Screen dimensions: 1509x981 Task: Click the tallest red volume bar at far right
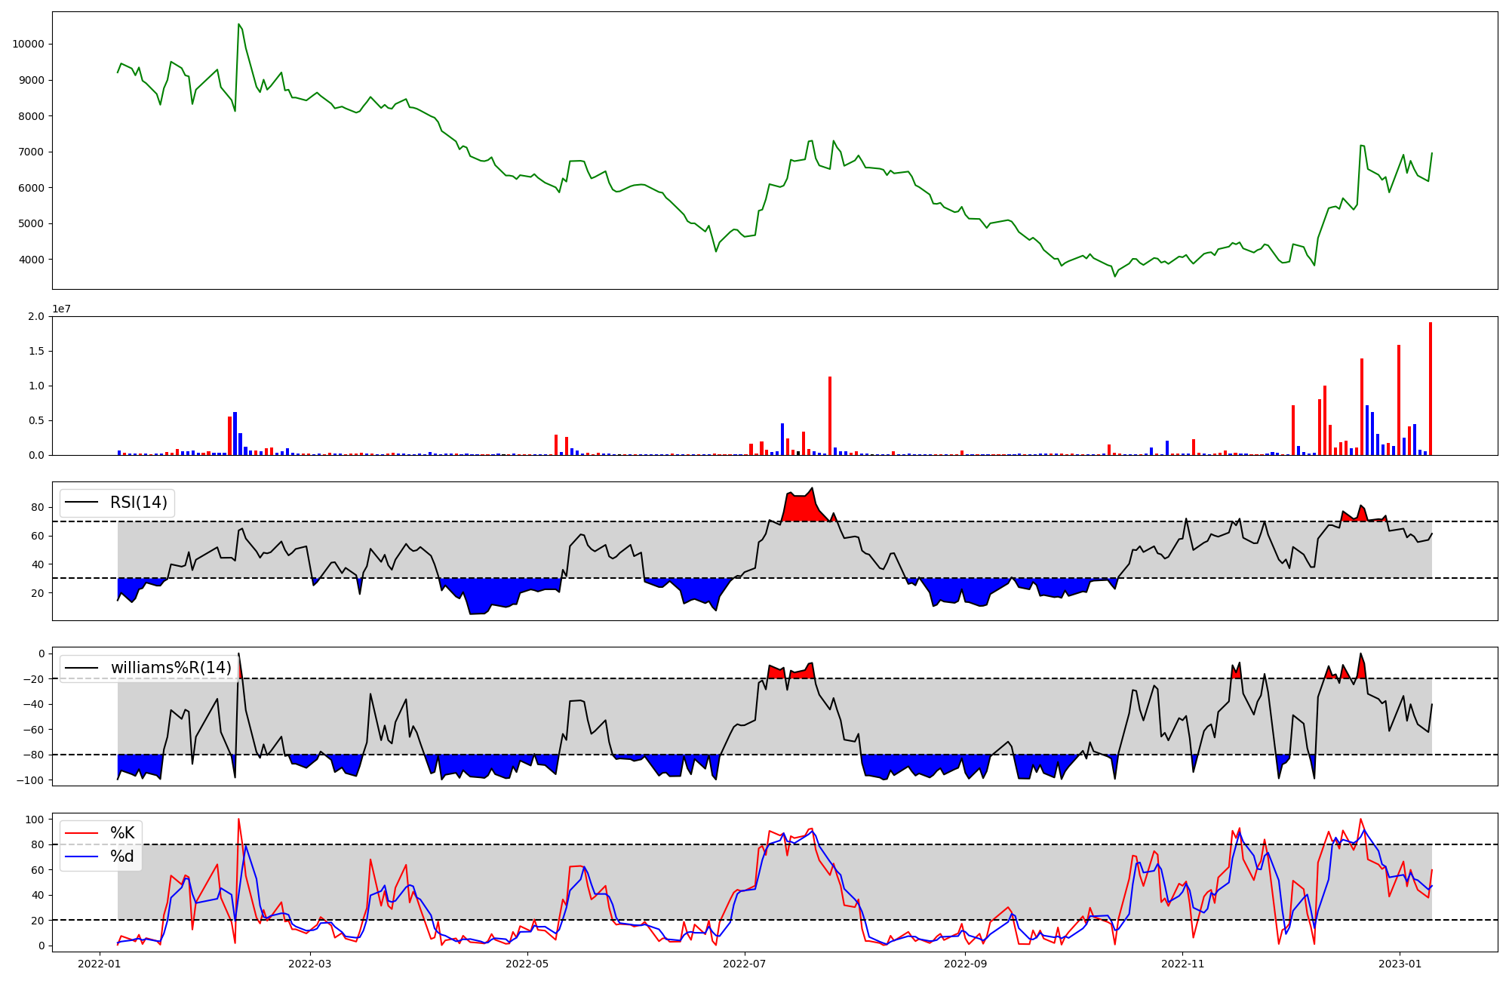[1430, 389]
